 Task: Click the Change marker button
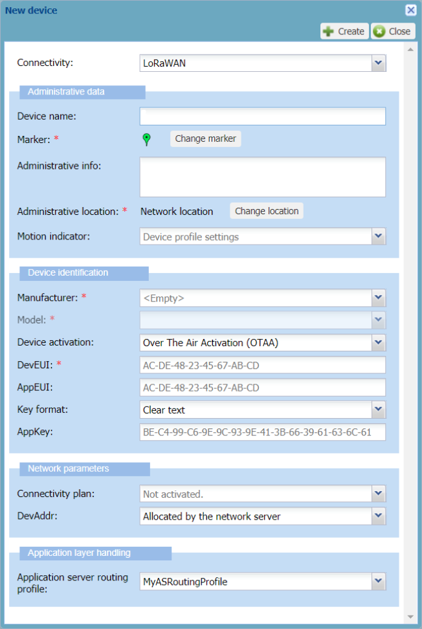tap(205, 138)
